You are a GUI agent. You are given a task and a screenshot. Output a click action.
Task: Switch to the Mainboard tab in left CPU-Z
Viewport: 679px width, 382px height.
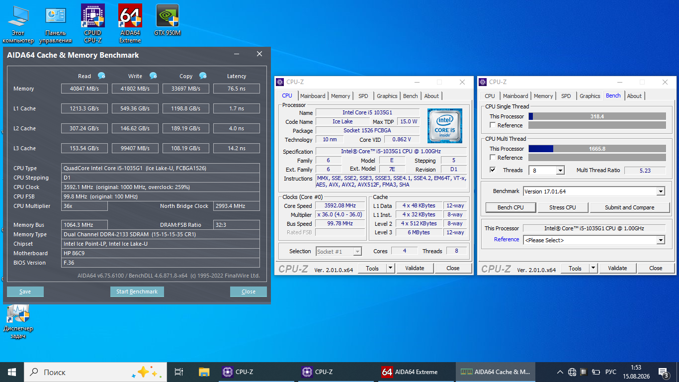tap(313, 96)
